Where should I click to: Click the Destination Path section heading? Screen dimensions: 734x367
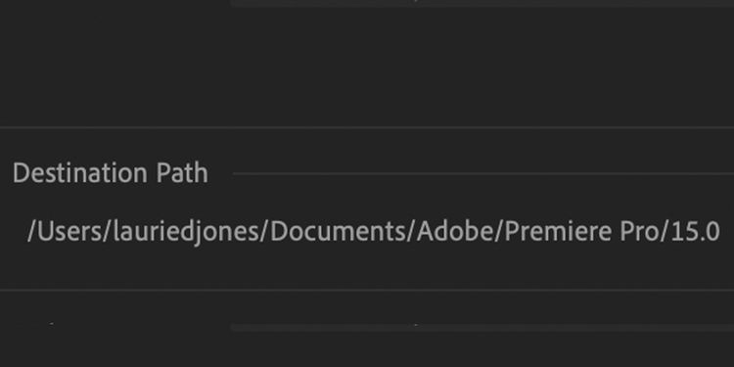[x=110, y=173]
